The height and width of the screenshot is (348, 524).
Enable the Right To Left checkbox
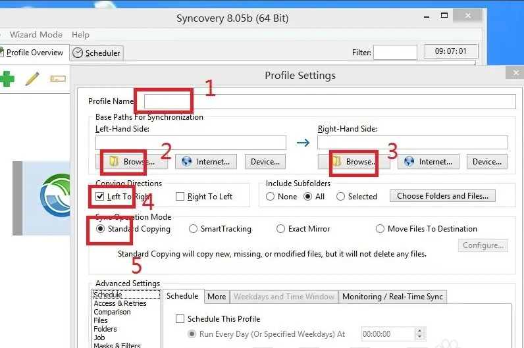tap(180, 197)
